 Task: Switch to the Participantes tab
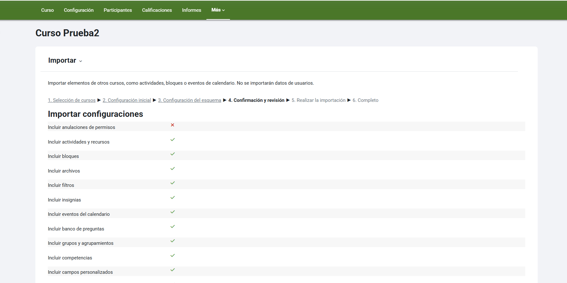[x=118, y=10]
